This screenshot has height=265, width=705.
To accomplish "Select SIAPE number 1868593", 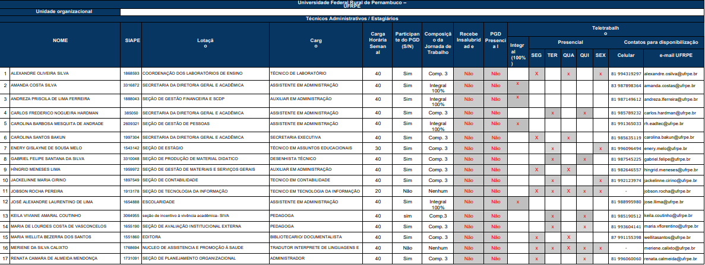I will pyautogui.click(x=131, y=74).
